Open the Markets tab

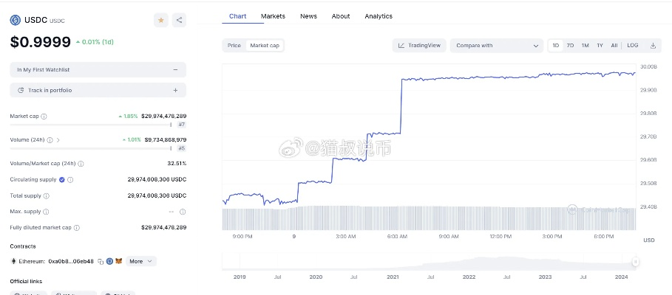pyautogui.click(x=273, y=16)
